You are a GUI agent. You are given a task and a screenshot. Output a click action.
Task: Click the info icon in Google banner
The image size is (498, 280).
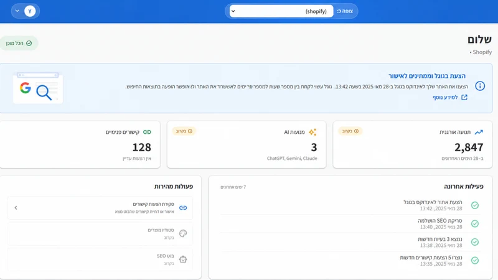pos(480,86)
